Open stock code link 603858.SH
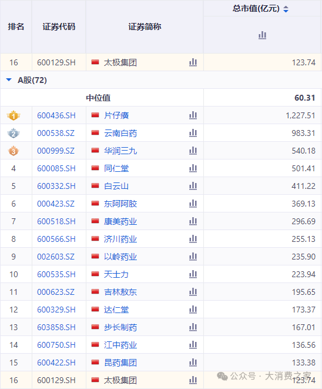This screenshot has height=389, width=322. [56, 327]
